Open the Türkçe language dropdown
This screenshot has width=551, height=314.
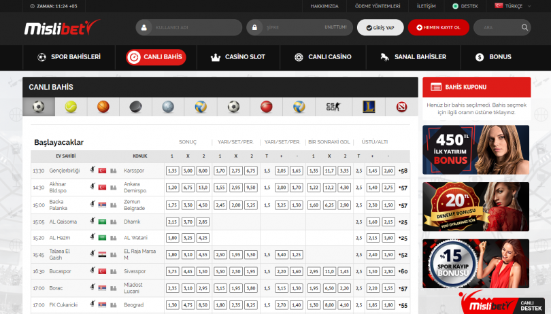[x=513, y=6]
